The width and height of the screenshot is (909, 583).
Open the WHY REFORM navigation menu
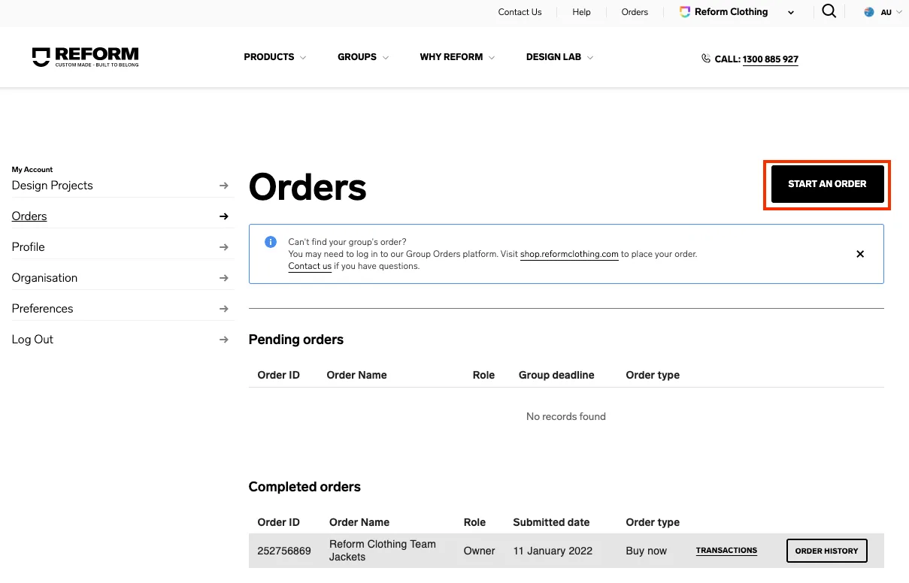[451, 57]
